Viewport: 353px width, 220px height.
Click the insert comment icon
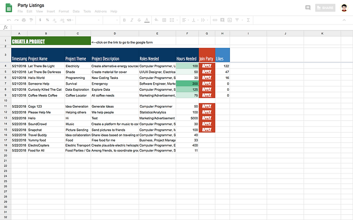[x=222, y=20]
